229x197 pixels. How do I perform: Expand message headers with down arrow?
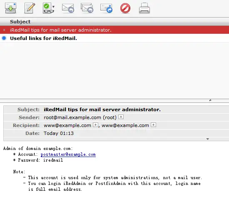point(208,139)
